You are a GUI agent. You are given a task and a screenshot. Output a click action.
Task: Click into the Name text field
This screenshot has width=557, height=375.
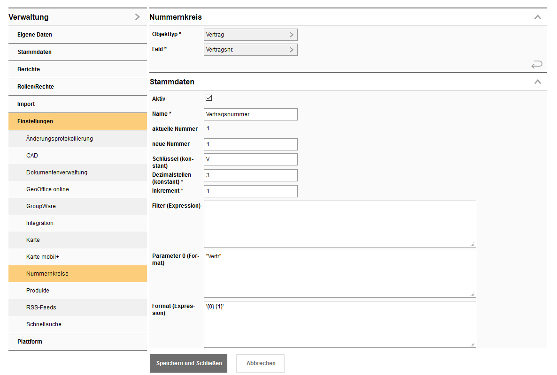coord(250,114)
